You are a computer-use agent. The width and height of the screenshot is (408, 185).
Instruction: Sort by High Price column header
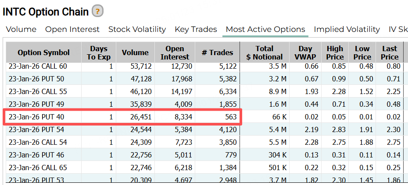pos(335,52)
